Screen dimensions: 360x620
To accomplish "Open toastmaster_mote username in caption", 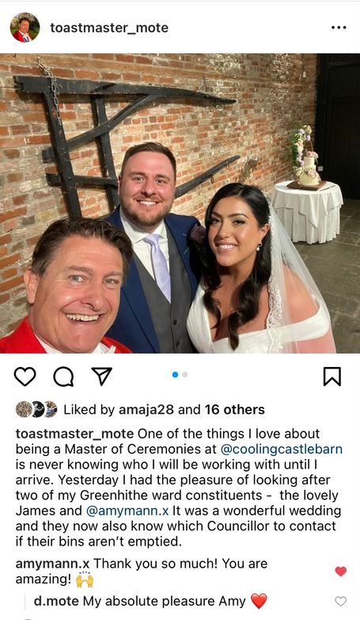I will pos(74,434).
